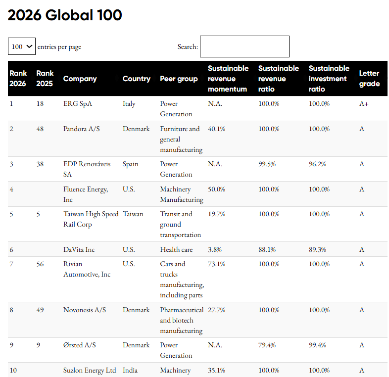389x377 pixels.
Task: Sort by Letter grade column header
Action: click(369, 79)
